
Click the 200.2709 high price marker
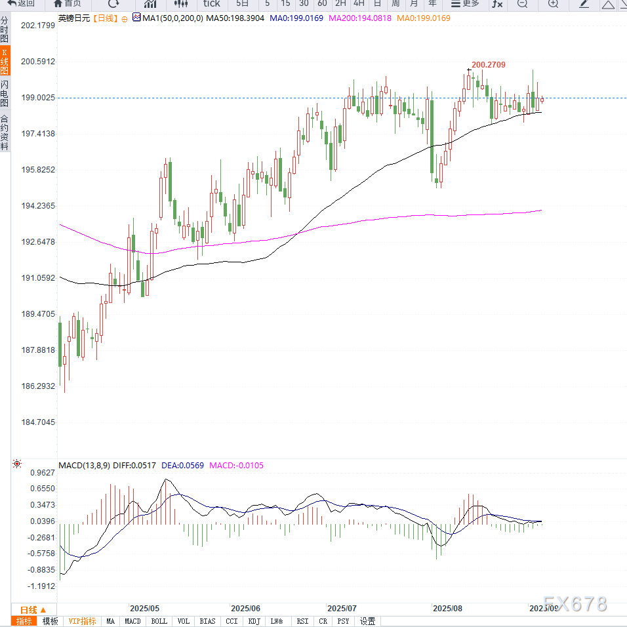(x=488, y=65)
